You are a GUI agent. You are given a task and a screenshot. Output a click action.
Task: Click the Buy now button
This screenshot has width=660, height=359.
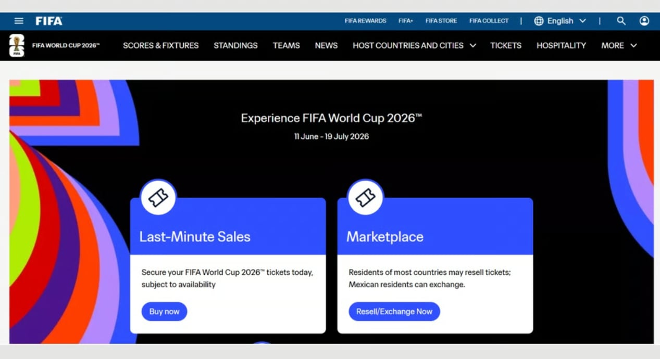[x=164, y=312]
